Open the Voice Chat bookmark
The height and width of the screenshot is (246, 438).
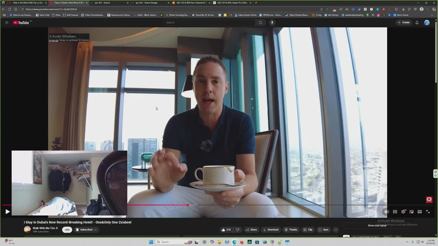click(42, 15)
